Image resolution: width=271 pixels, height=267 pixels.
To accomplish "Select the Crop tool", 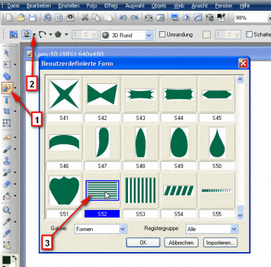I will (7, 111).
